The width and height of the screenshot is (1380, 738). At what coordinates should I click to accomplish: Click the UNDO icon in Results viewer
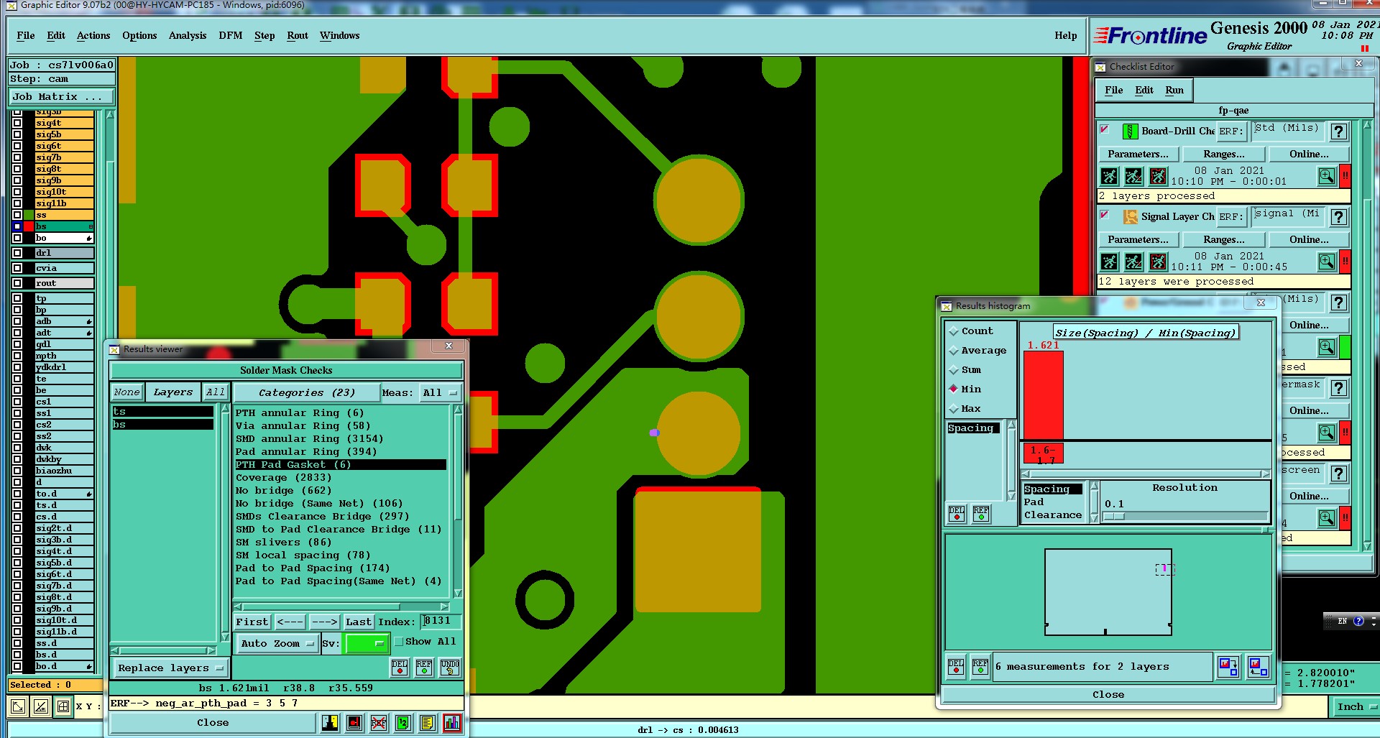(450, 667)
